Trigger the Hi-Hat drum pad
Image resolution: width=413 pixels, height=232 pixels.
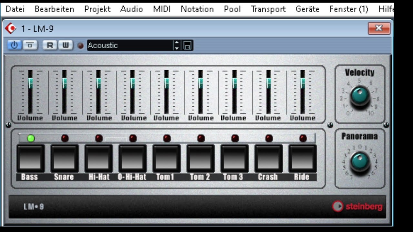99,159
